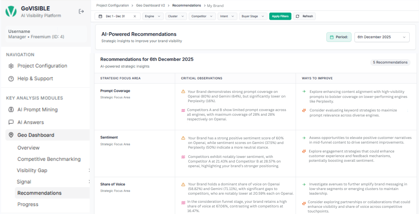Click Recommendations for 6th December 2025 heading
Viewport: 419px width, 214px height.
[147, 59]
